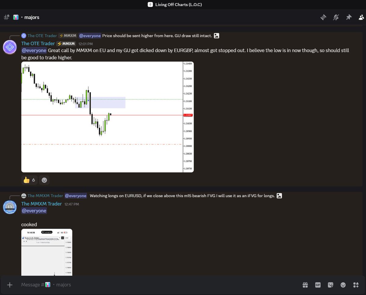Open the emoji picker

click(343, 285)
